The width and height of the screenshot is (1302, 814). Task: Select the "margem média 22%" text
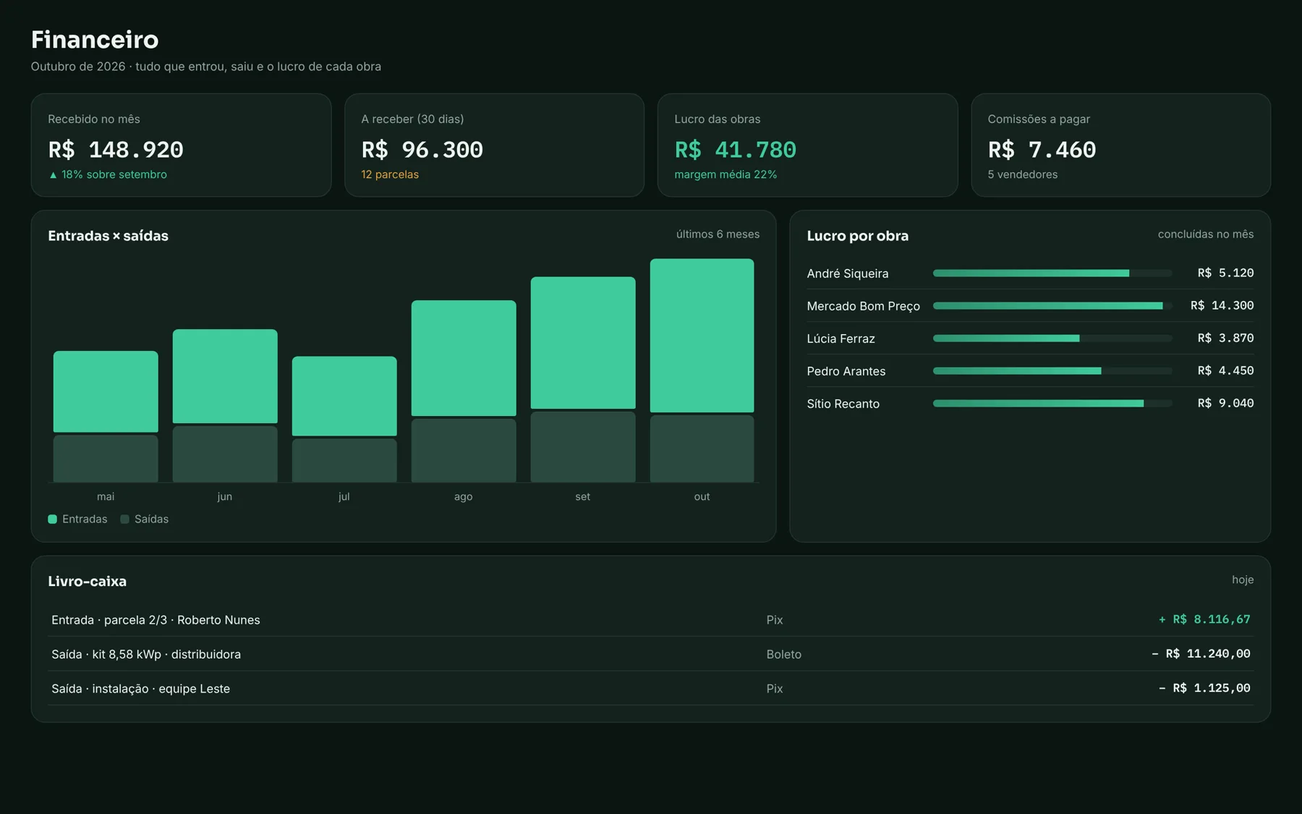click(726, 174)
